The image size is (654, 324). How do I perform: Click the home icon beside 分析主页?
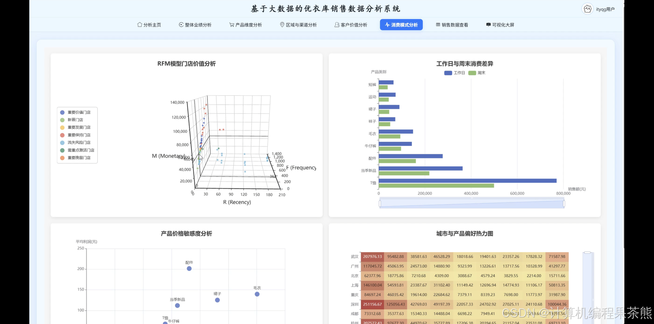point(140,25)
